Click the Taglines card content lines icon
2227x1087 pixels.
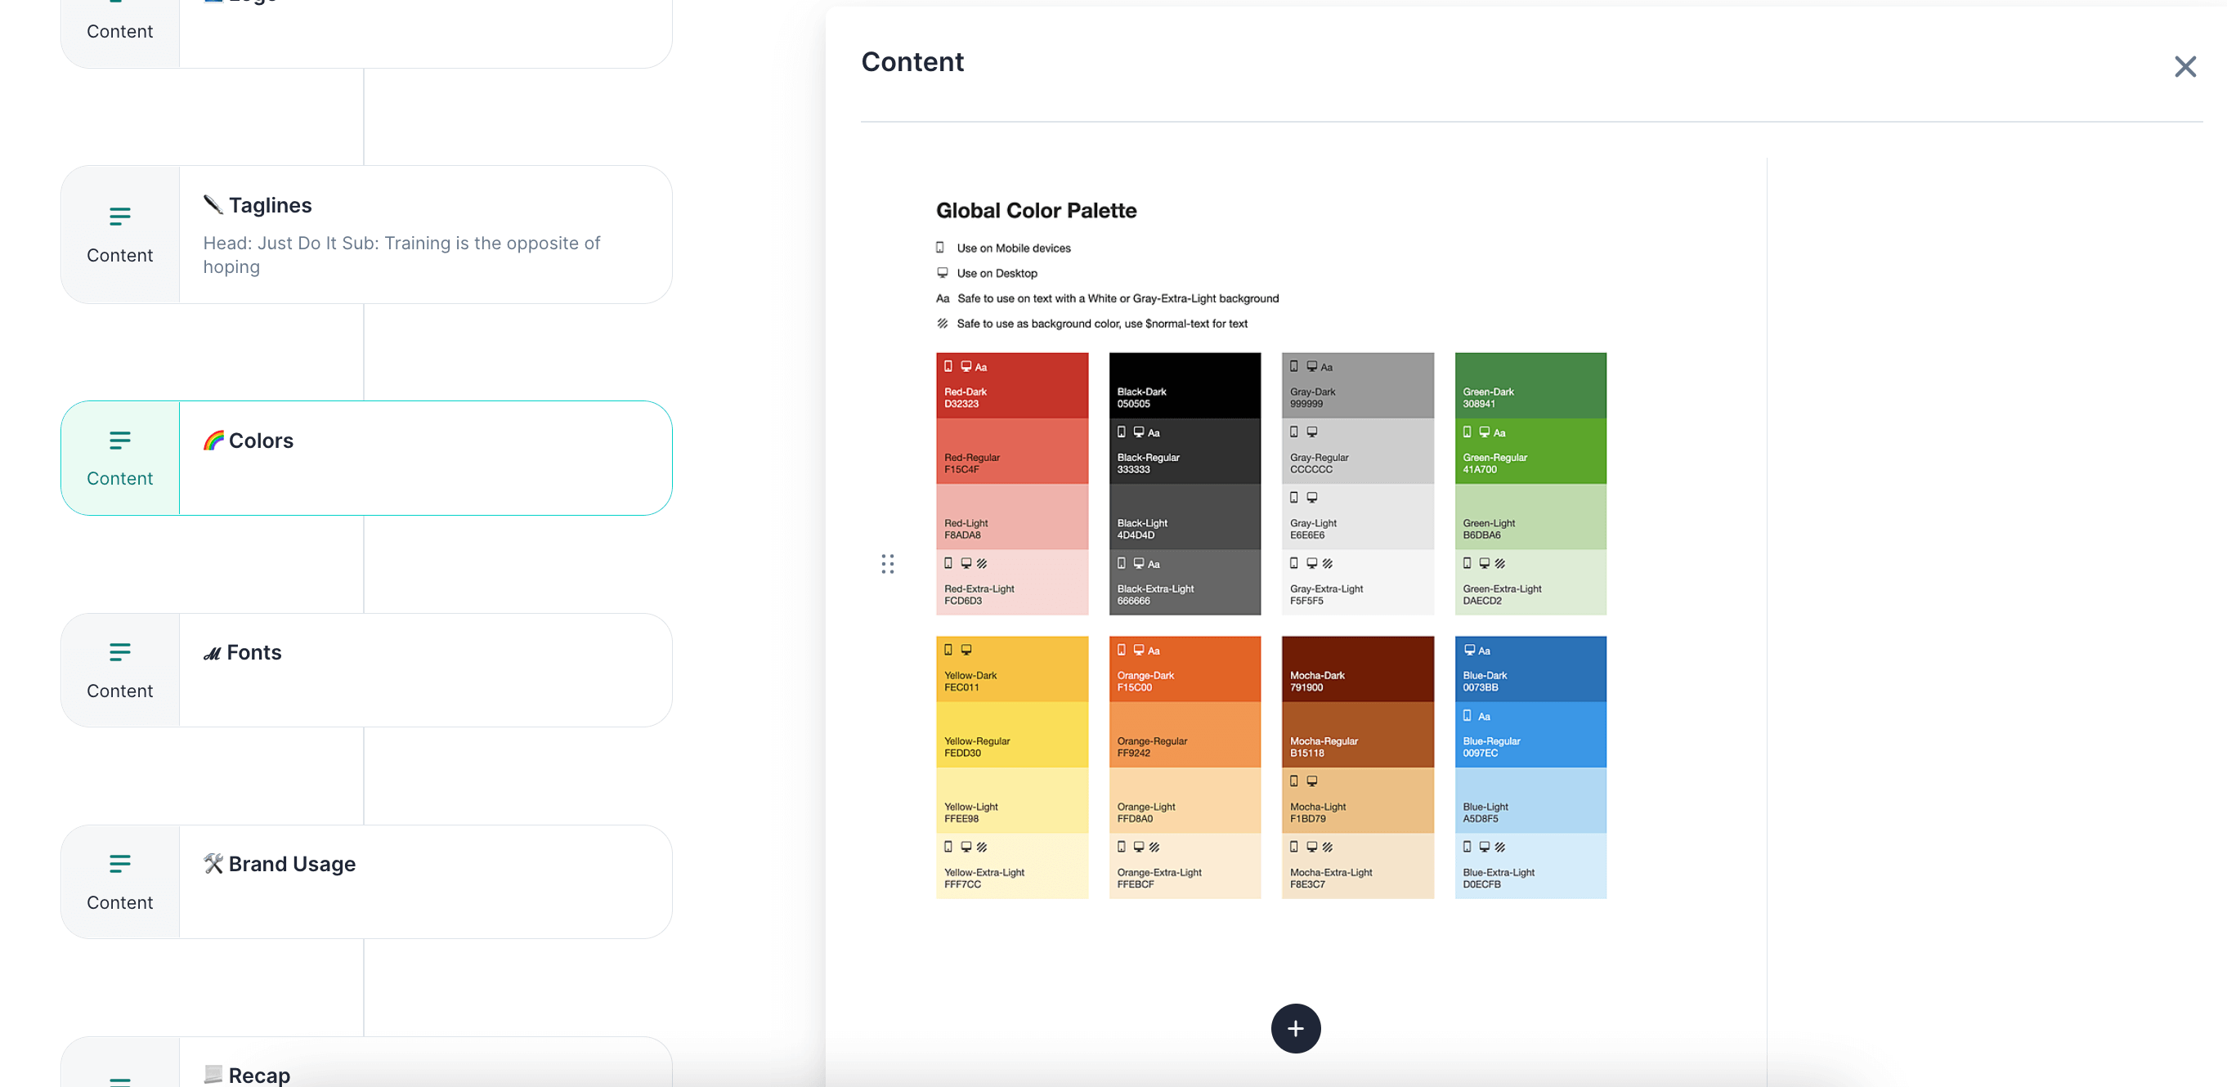(x=120, y=216)
